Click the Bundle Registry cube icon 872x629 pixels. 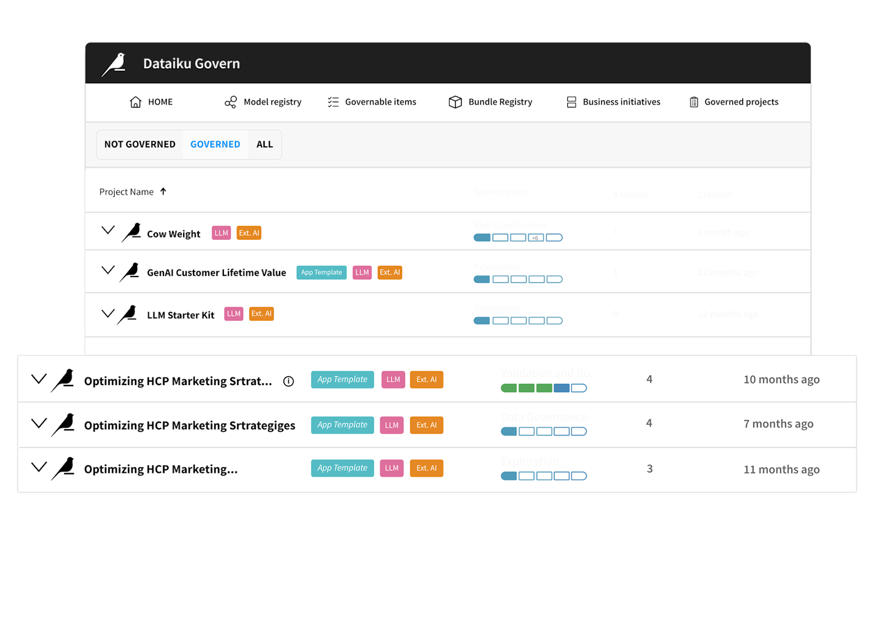coord(455,102)
